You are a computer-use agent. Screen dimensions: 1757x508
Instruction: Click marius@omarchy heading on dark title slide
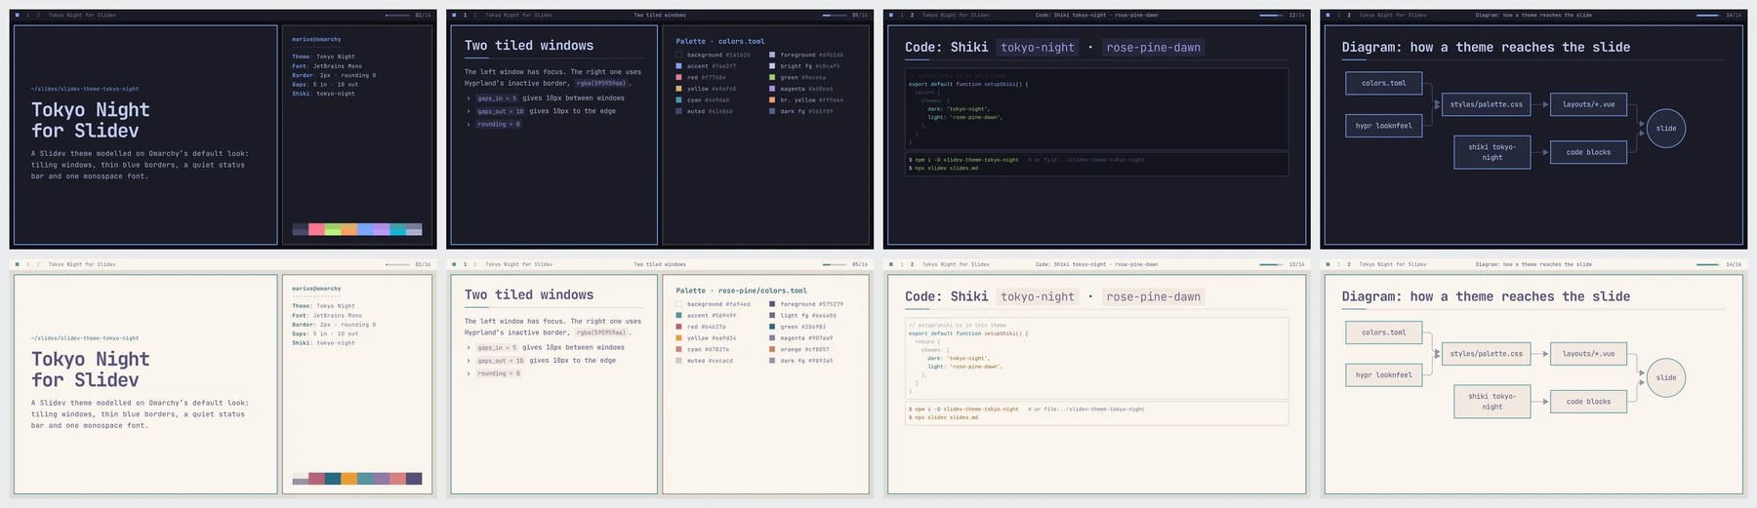click(x=316, y=40)
